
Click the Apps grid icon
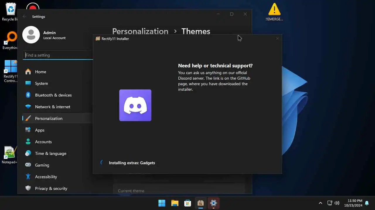pos(28,130)
